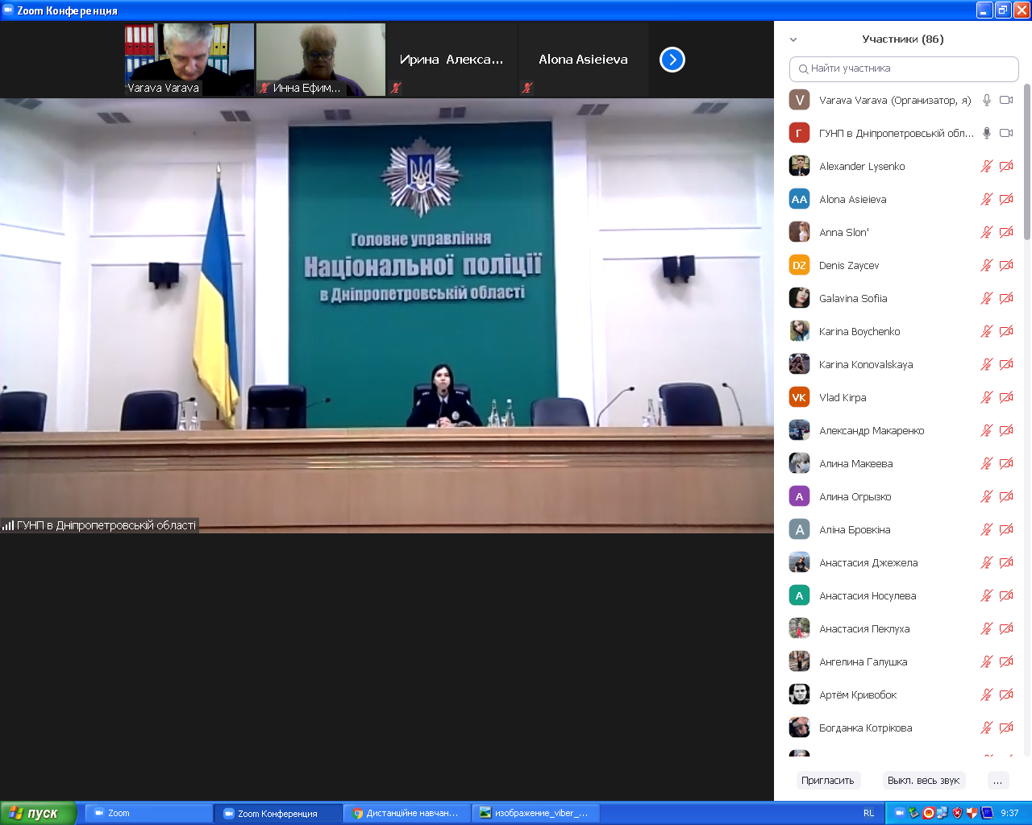Image resolution: width=1032 pixels, height=825 pixels.
Task: Click disabled camera icon next to Denis Zaycev
Action: pos(1006,265)
